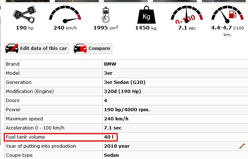The width and height of the screenshot is (248, 159).
Task: Click the 40 l fuel tank value
Action: coord(109,137)
